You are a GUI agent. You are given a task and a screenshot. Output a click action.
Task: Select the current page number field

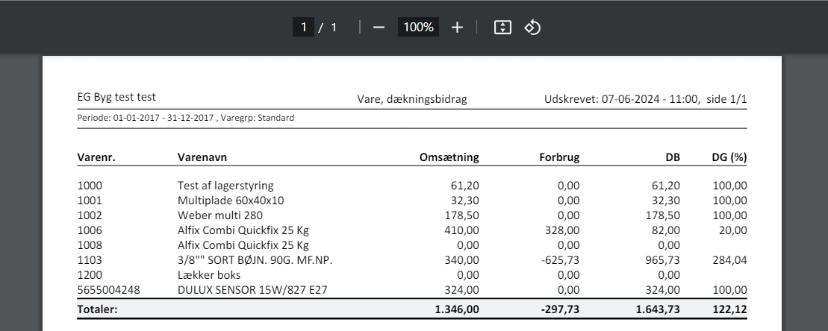(304, 27)
